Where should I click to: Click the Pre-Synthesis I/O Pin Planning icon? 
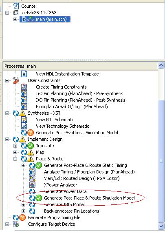24,93
